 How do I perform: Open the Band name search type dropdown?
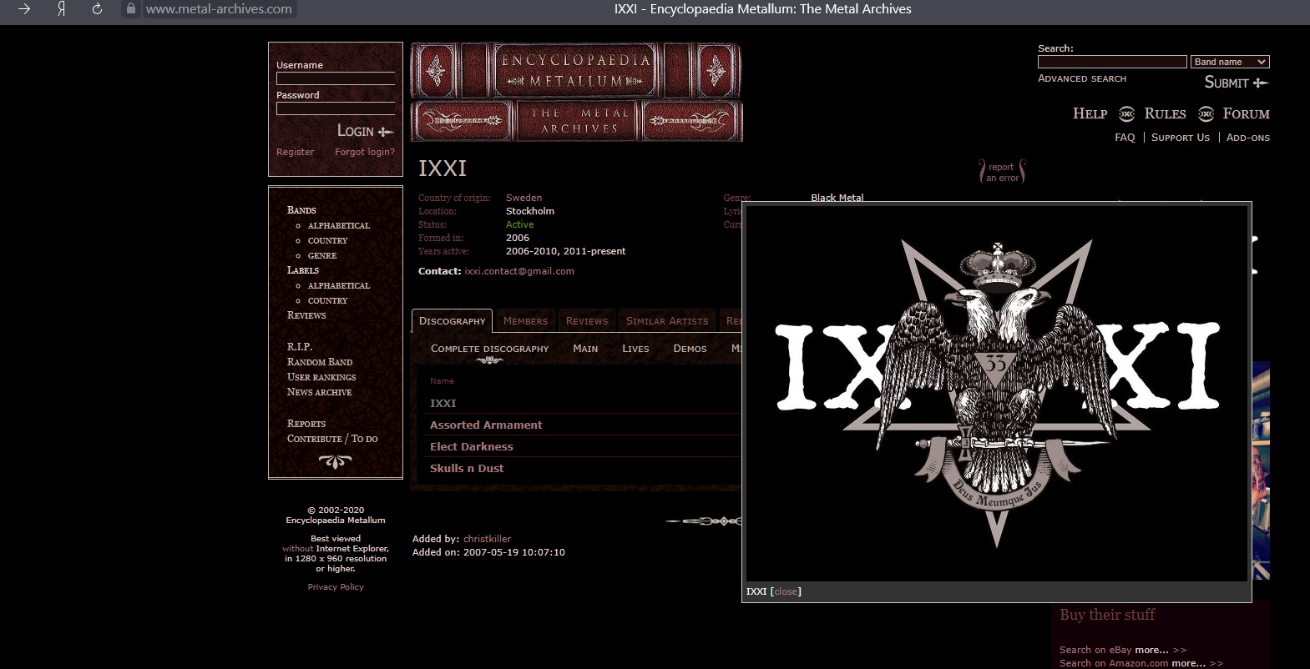[1231, 62]
